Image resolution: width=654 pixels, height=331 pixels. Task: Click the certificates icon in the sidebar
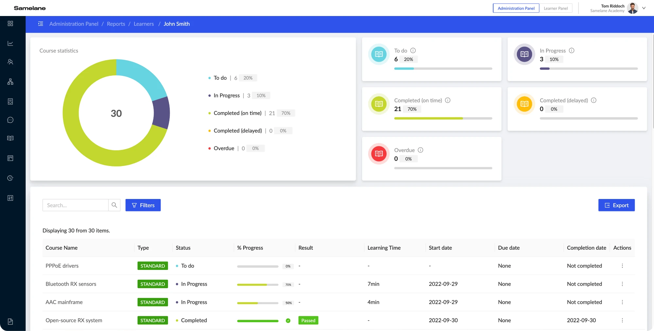(10, 158)
